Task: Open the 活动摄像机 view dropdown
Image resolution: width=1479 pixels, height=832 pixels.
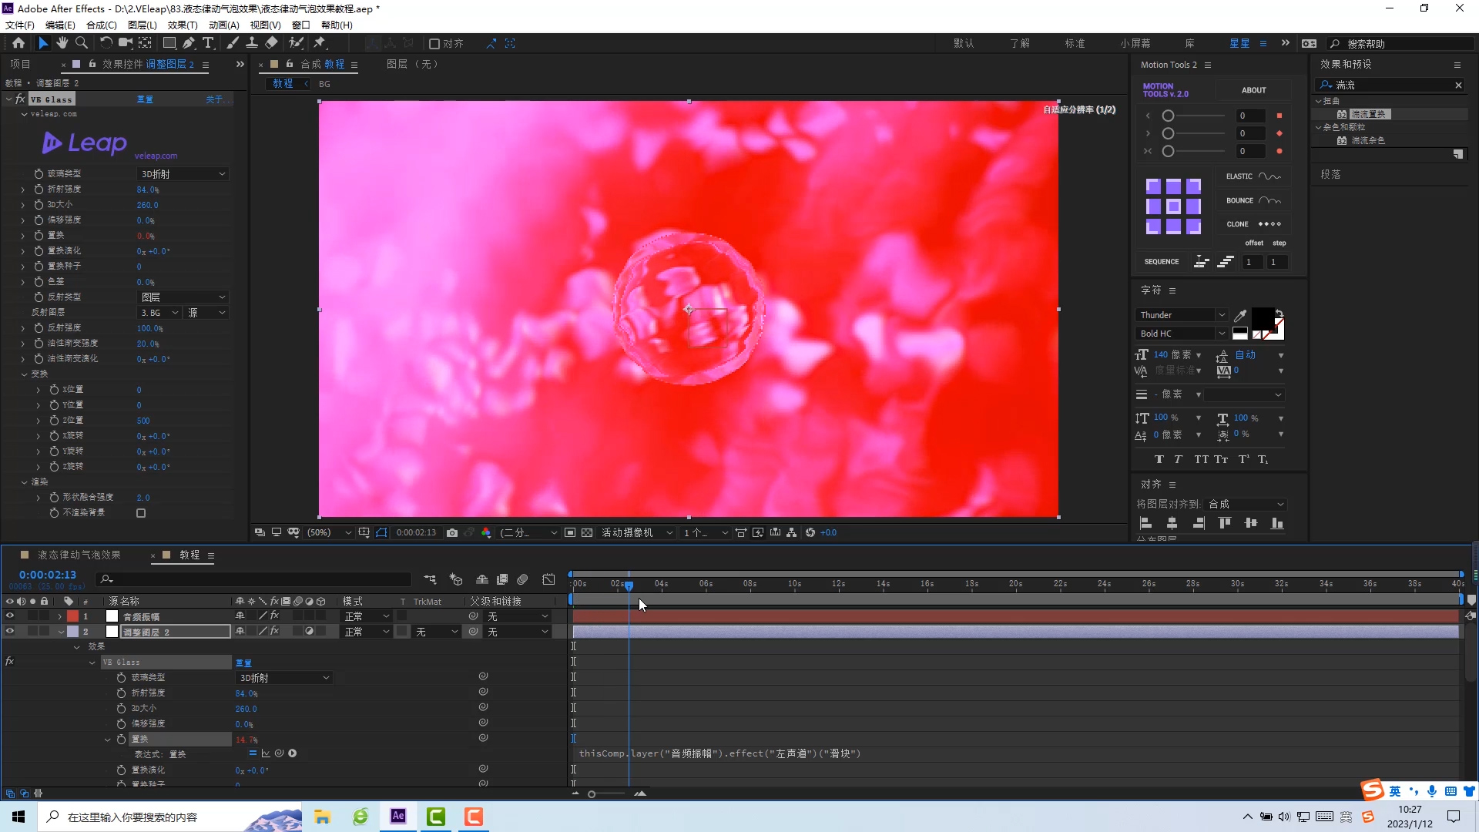Action: coord(637,532)
